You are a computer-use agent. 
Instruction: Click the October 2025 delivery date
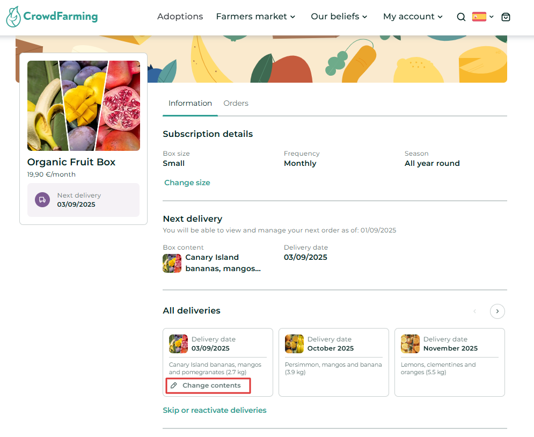click(x=331, y=348)
